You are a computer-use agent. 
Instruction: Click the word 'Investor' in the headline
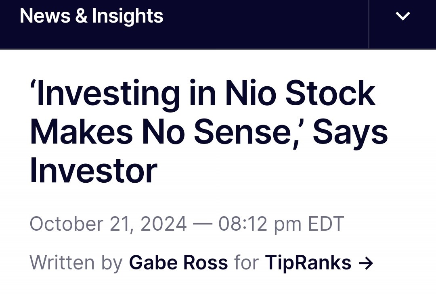click(x=94, y=170)
